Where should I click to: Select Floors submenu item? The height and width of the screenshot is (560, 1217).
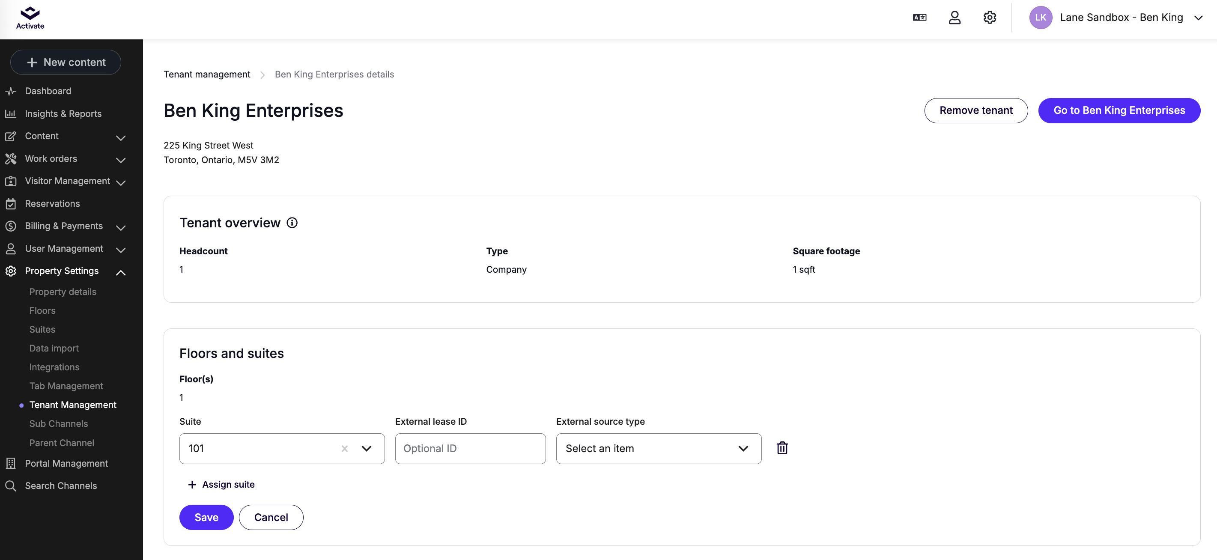(x=42, y=311)
